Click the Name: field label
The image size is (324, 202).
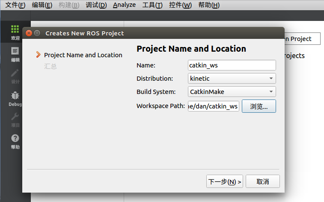tap(146, 65)
